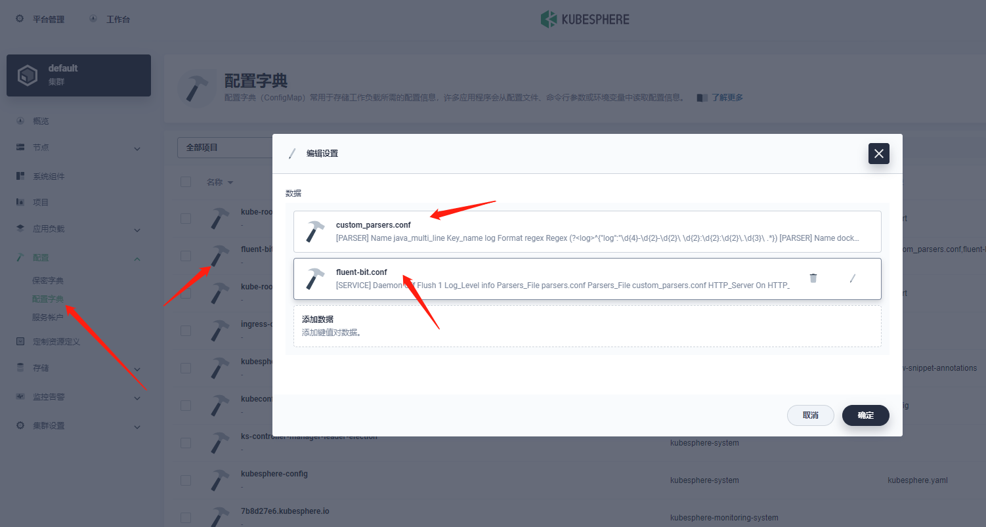Check the 7b8d27e6.kubesphere.io row checkbox

click(x=186, y=518)
